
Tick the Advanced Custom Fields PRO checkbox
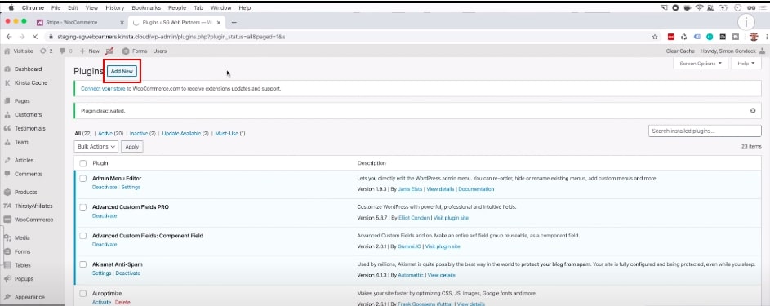point(83,207)
